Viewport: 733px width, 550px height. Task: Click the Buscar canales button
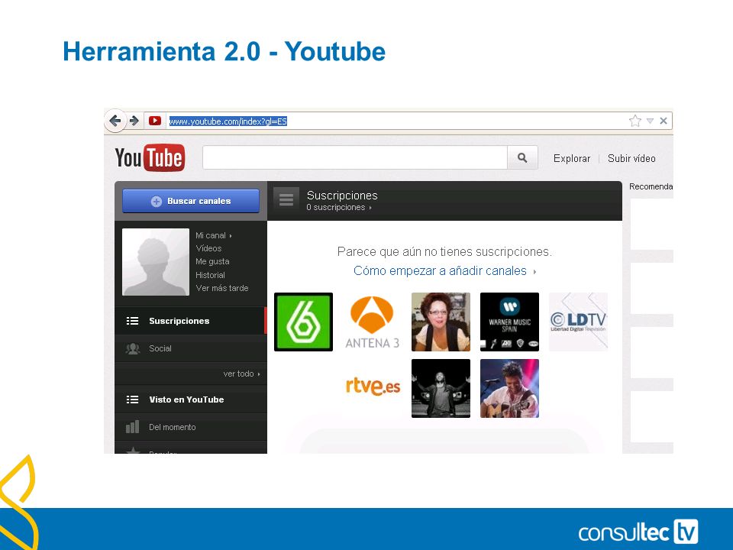click(191, 201)
